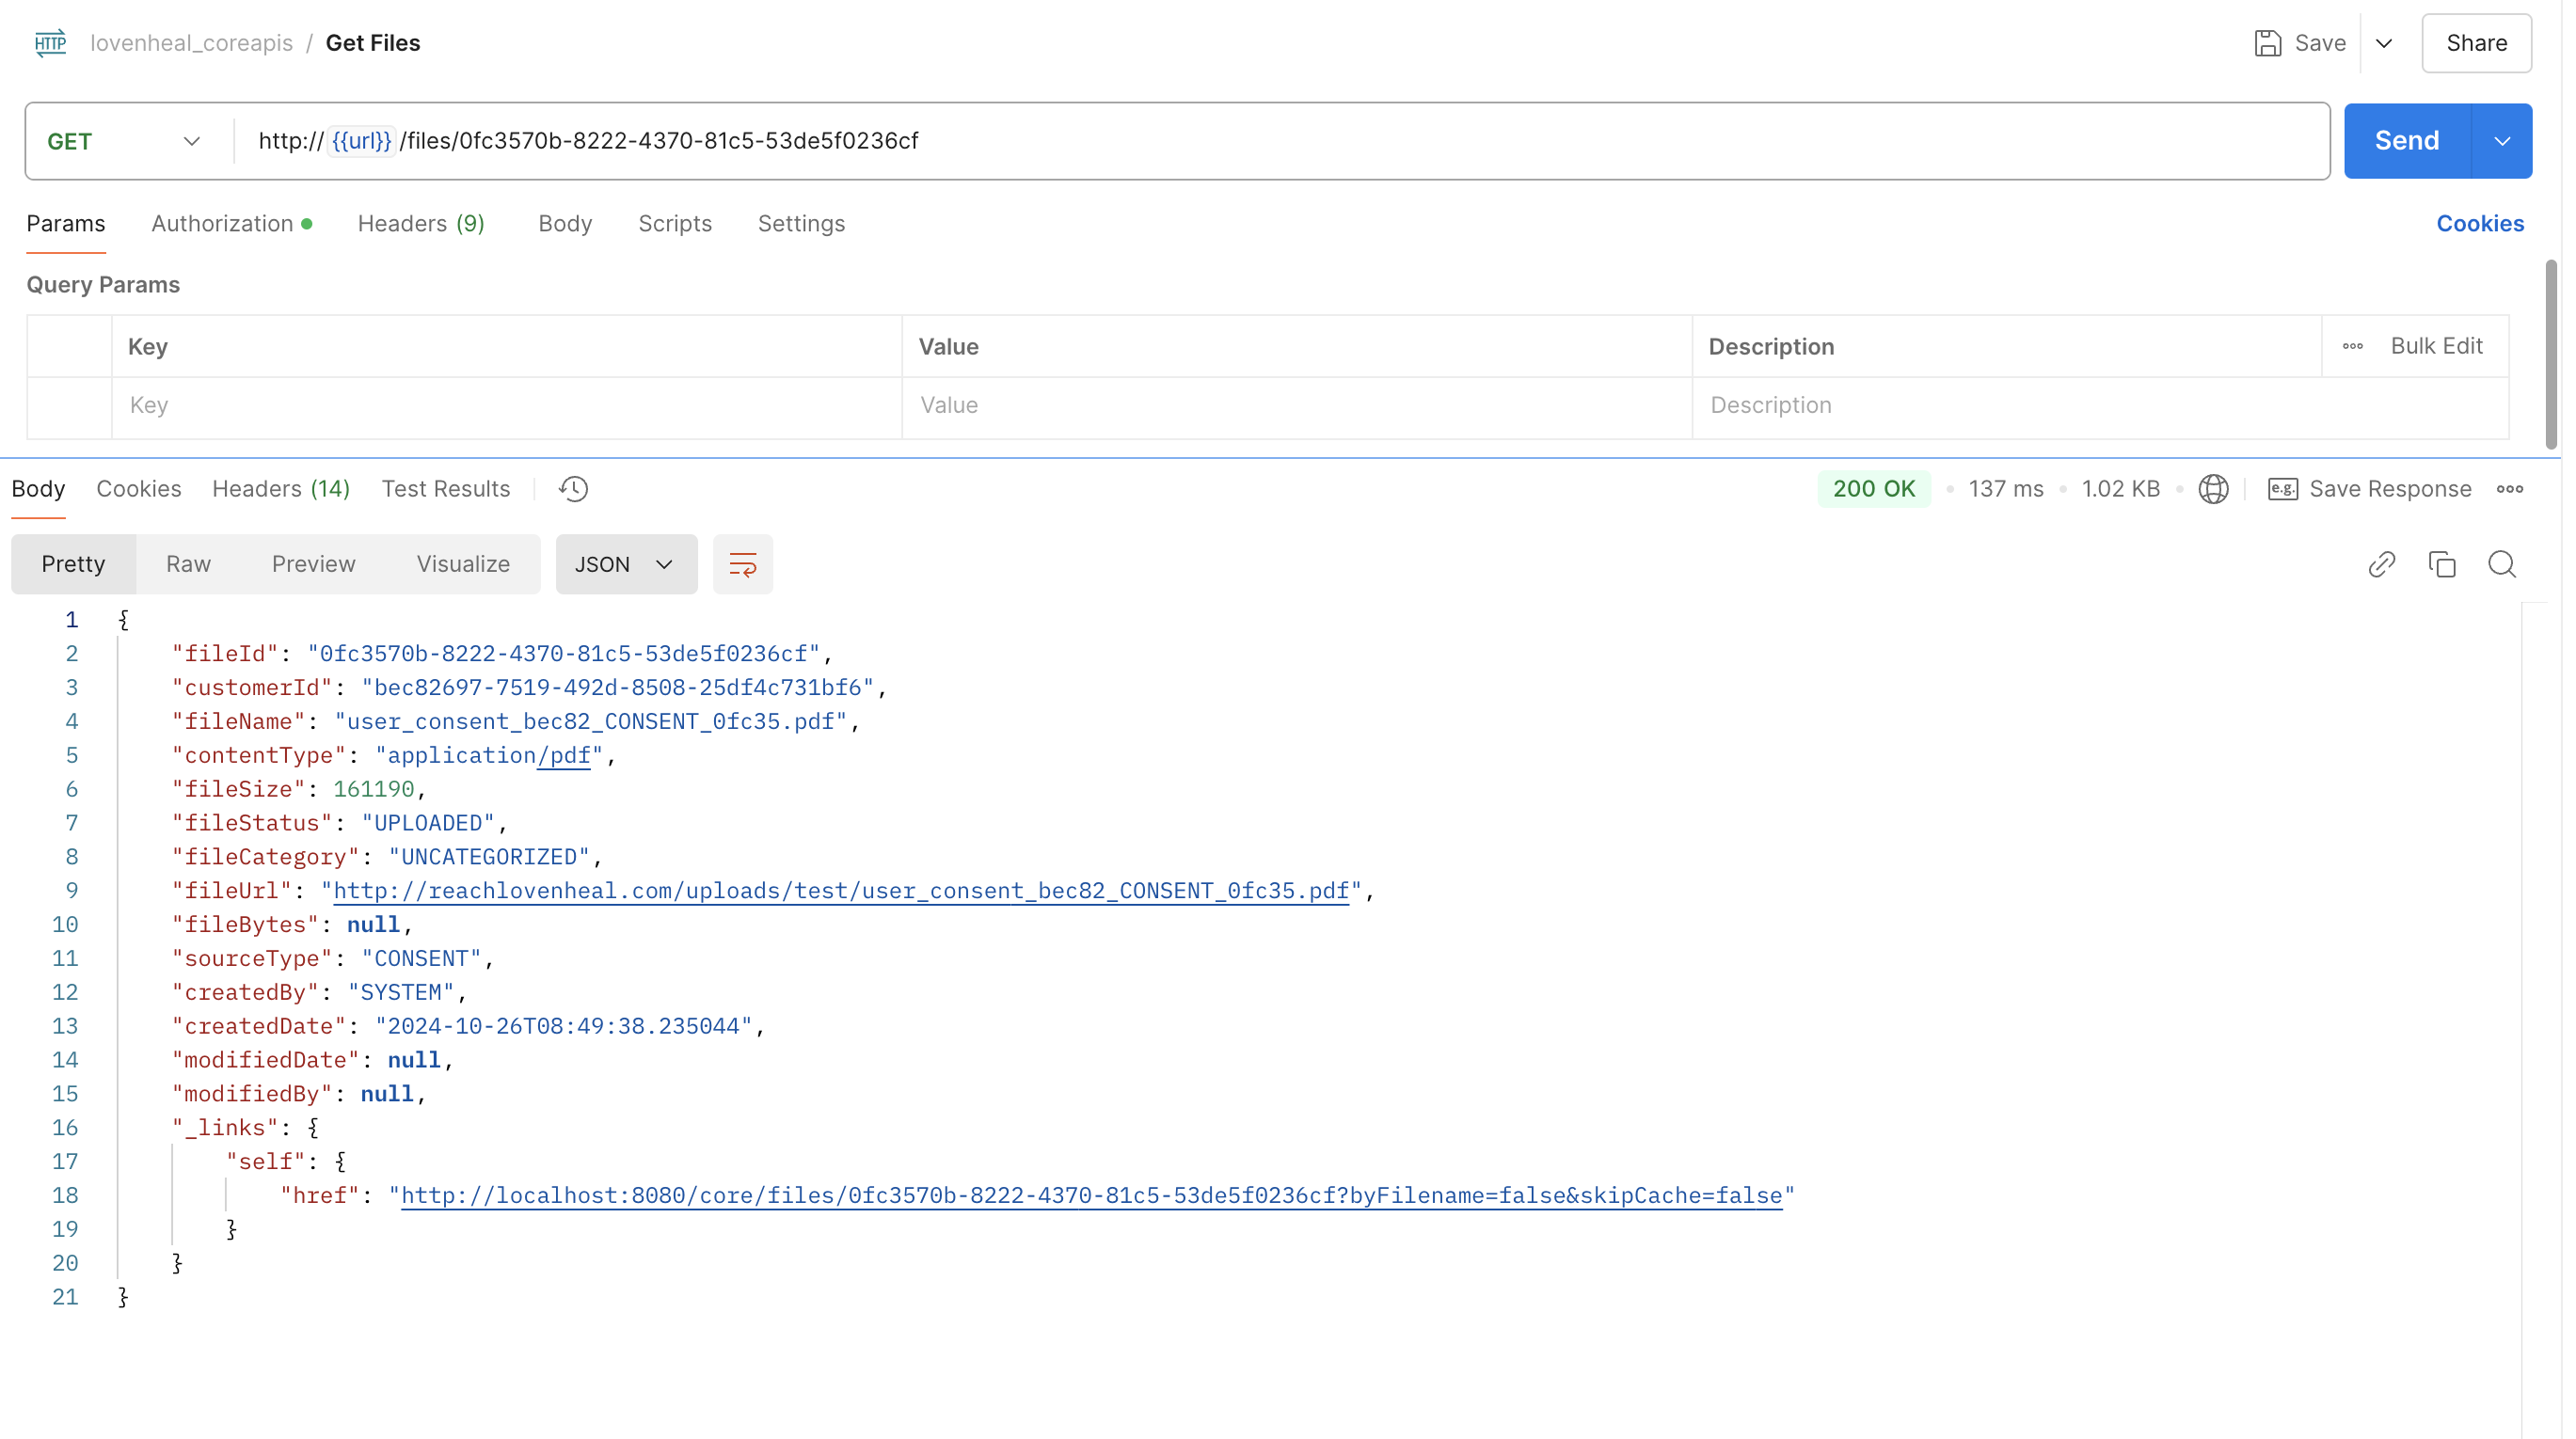The height and width of the screenshot is (1439, 2576).
Task: Open the GET method dropdown
Action: point(126,141)
